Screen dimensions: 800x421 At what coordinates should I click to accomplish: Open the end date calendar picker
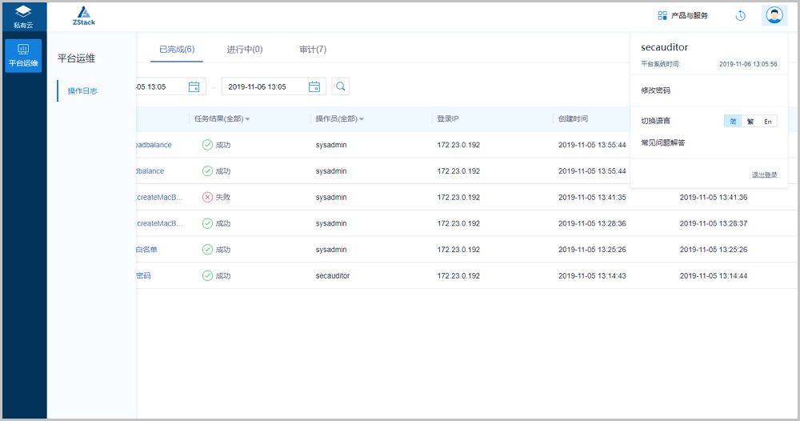tap(314, 86)
